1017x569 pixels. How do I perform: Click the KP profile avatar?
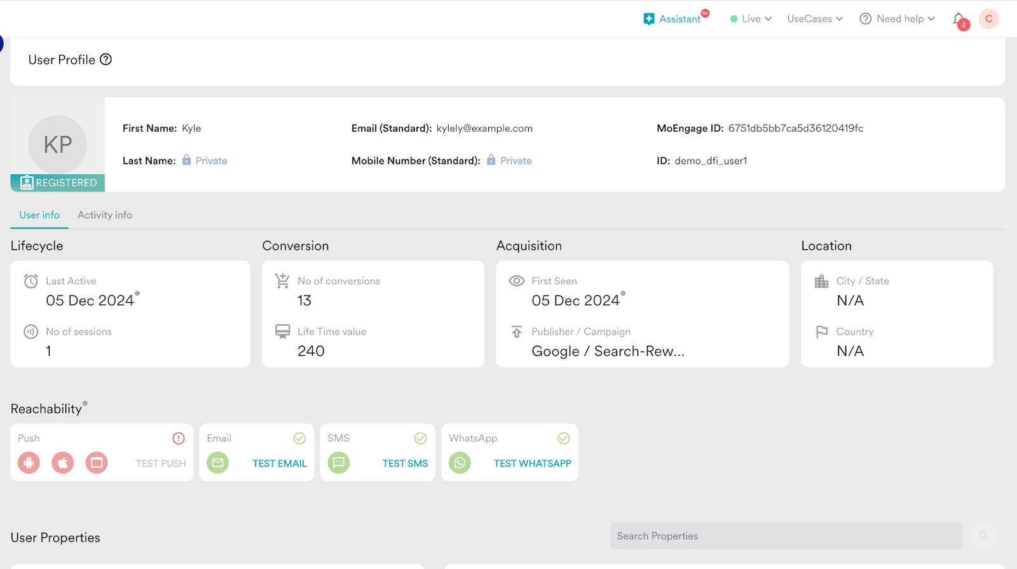[x=57, y=144]
